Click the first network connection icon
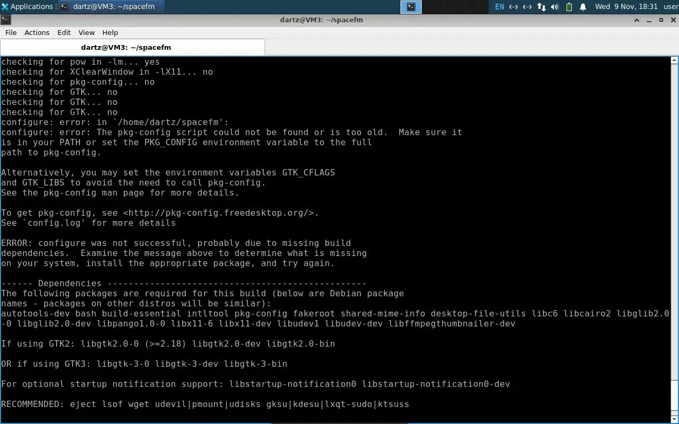 point(513,7)
